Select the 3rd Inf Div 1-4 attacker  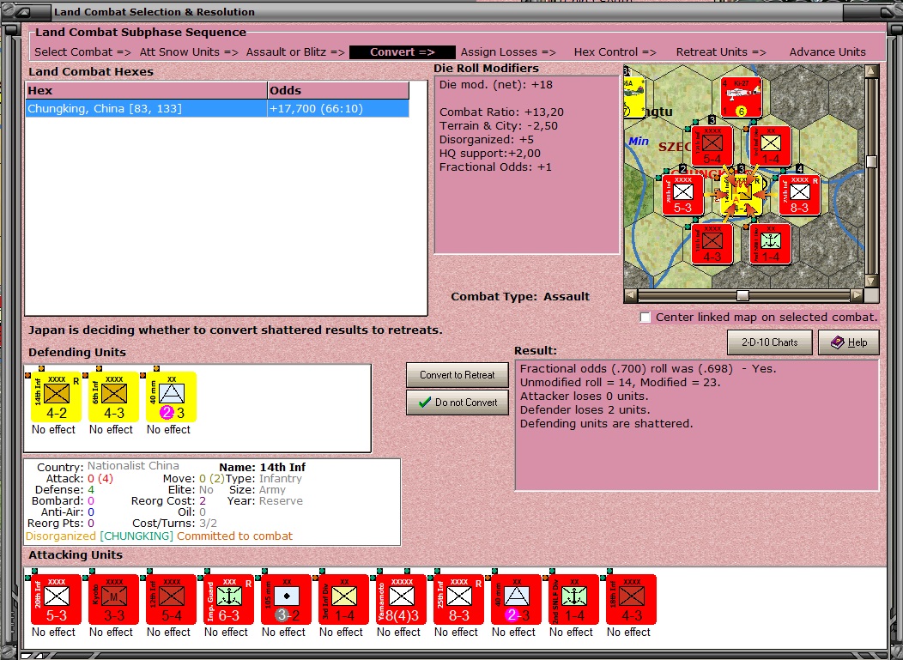(x=344, y=599)
